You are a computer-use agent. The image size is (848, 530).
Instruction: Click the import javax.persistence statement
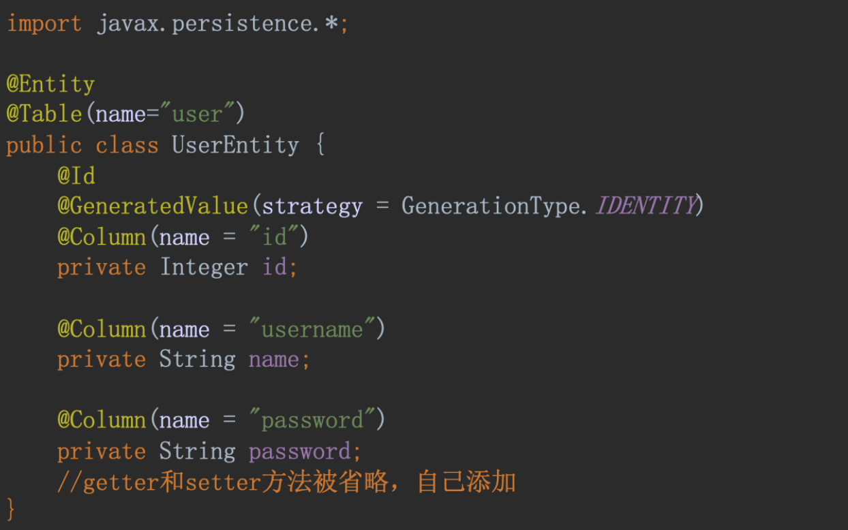tap(177, 25)
